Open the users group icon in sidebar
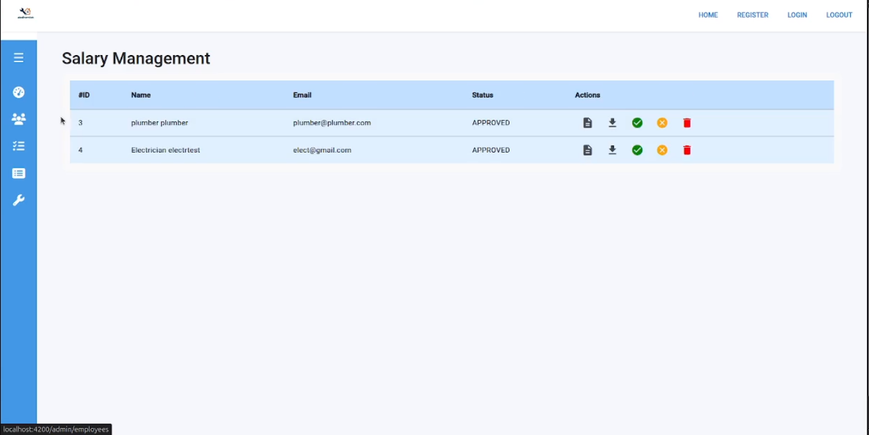This screenshot has height=435, width=869. click(18, 118)
